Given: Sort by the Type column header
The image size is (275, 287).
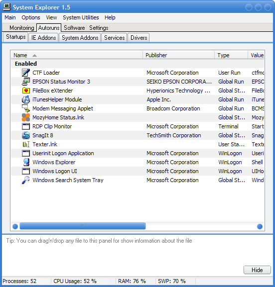Looking at the screenshot, I should tap(231, 55).
